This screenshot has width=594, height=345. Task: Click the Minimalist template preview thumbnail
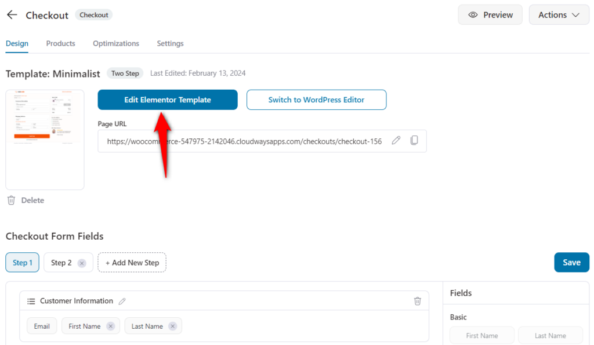pos(45,139)
